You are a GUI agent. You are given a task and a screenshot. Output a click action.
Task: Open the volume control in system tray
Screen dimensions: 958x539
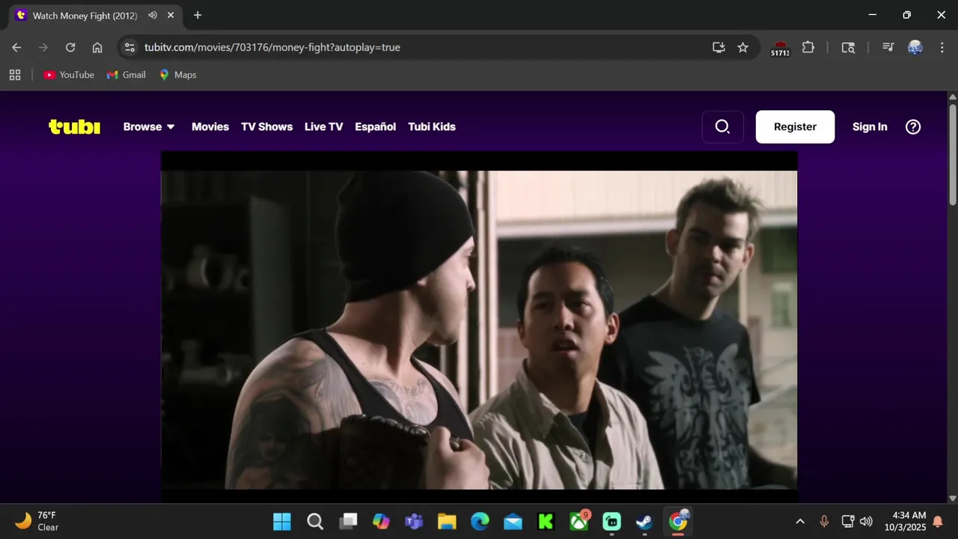867,521
